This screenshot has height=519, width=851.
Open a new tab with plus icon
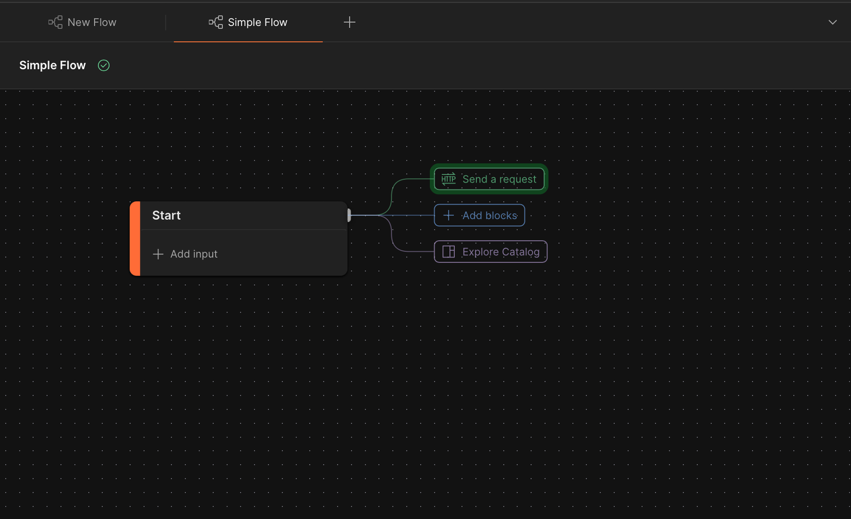click(x=349, y=22)
